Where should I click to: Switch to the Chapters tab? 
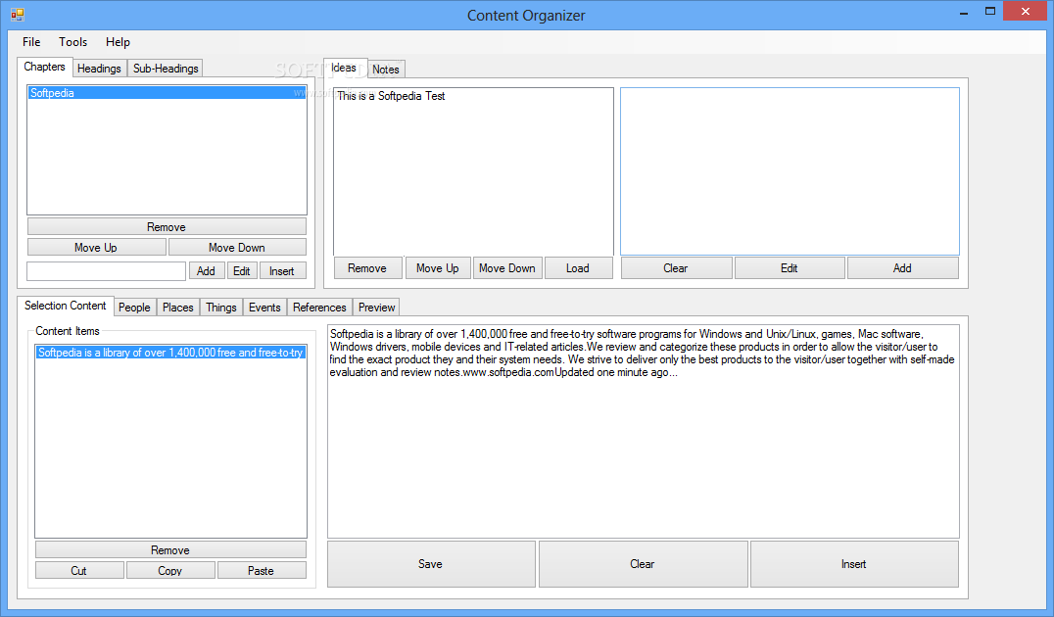coord(44,67)
